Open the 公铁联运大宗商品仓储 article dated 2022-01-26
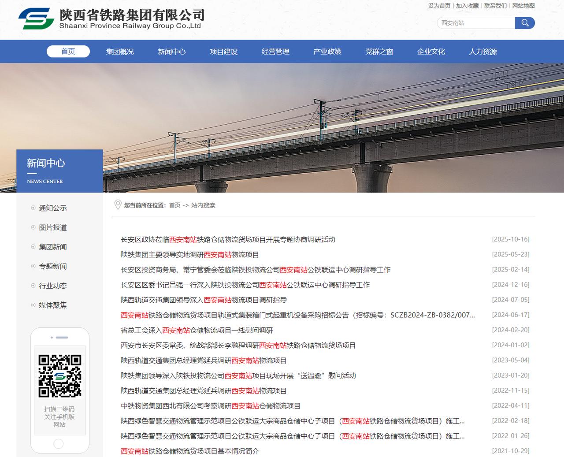Screen dimensions: 564x457 click(x=293, y=436)
